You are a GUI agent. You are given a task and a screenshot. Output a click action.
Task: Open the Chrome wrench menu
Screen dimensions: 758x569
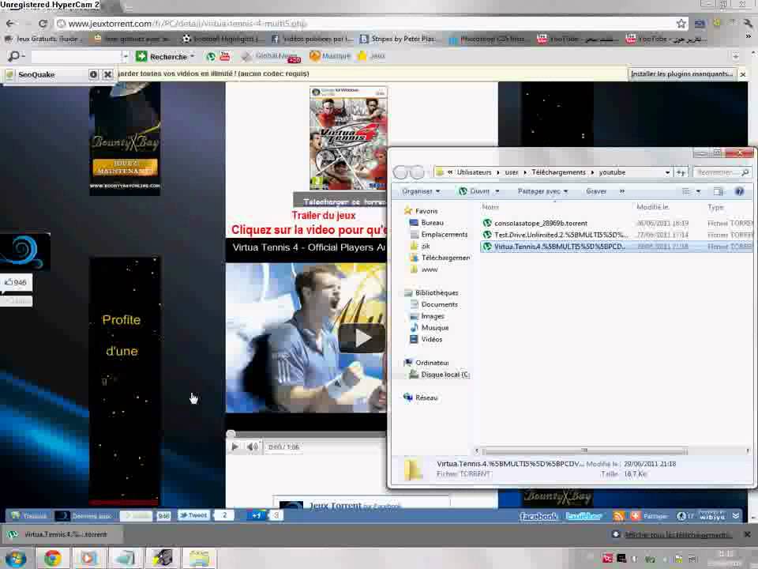748,23
